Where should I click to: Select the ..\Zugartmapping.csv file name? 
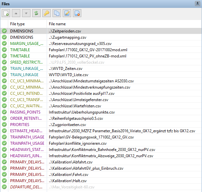click(68, 37)
